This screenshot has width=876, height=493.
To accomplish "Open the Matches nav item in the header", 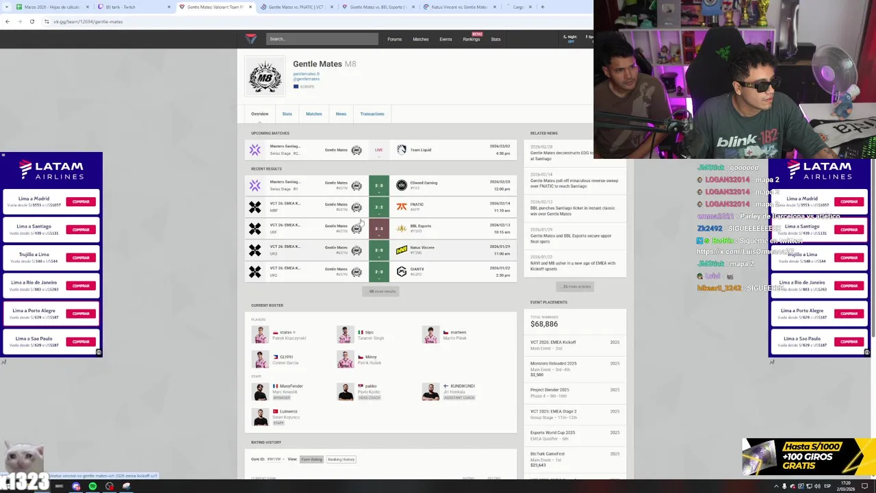I will 420,39.
